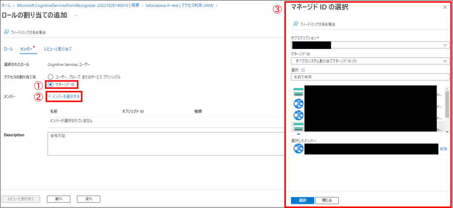Screen dimensions: 453x208
Task: Click the メンバーが選択されていません text
Action: click(x=71, y=121)
